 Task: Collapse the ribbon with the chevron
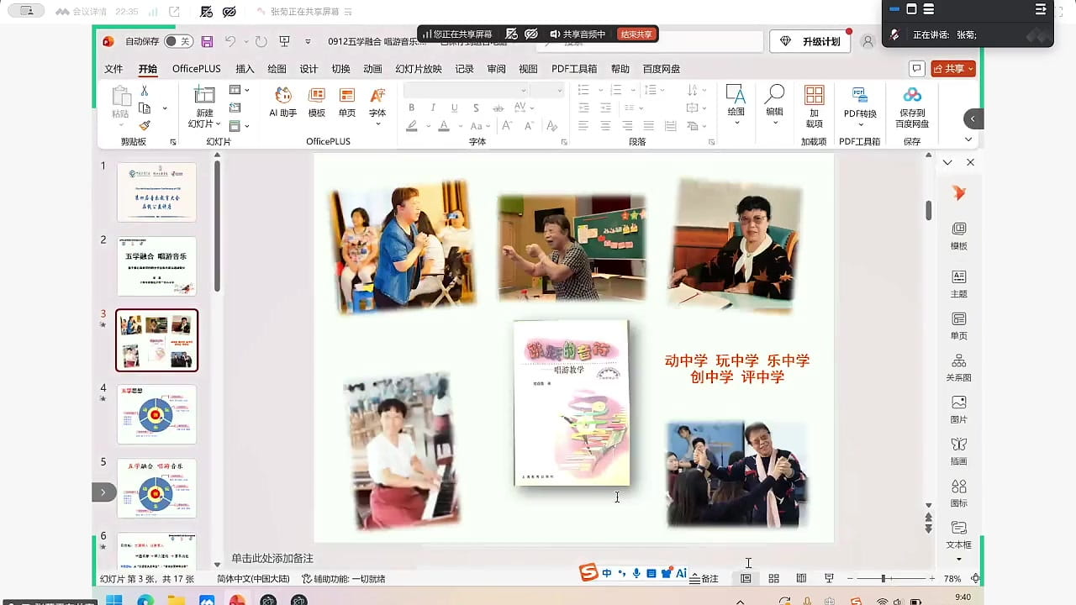pyautogui.click(x=968, y=140)
